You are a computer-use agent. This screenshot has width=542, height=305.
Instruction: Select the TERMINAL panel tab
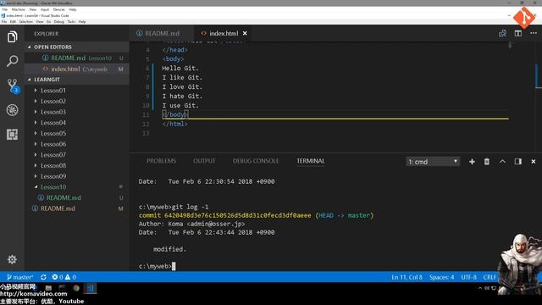click(311, 161)
